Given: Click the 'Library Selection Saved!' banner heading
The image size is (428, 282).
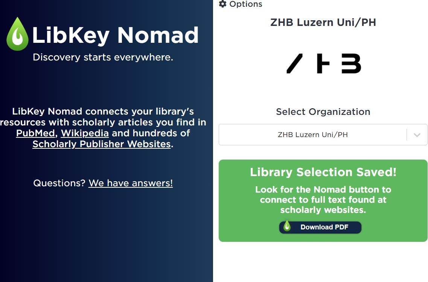Looking at the screenshot, I should (x=323, y=172).
